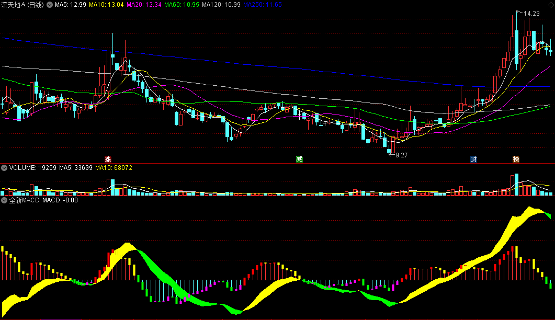Open the main chart indicator dropdown beside 深天地A
This screenshot has width=555, height=320.
point(50,5)
